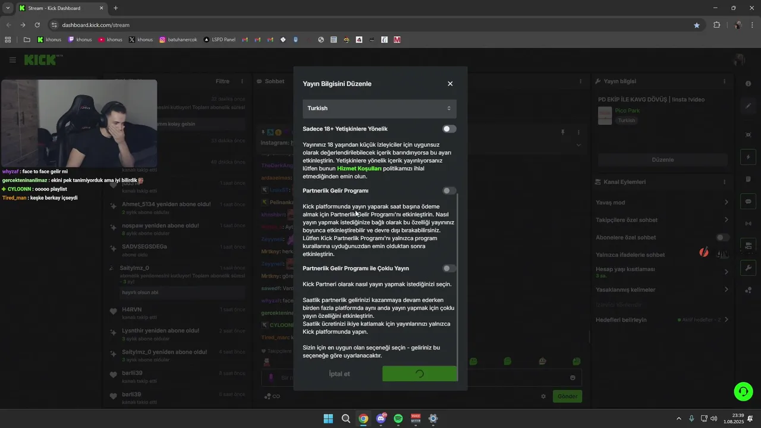The width and height of the screenshot is (761, 428).
Task: Show hidden system tray icons
Action: (x=679, y=418)
